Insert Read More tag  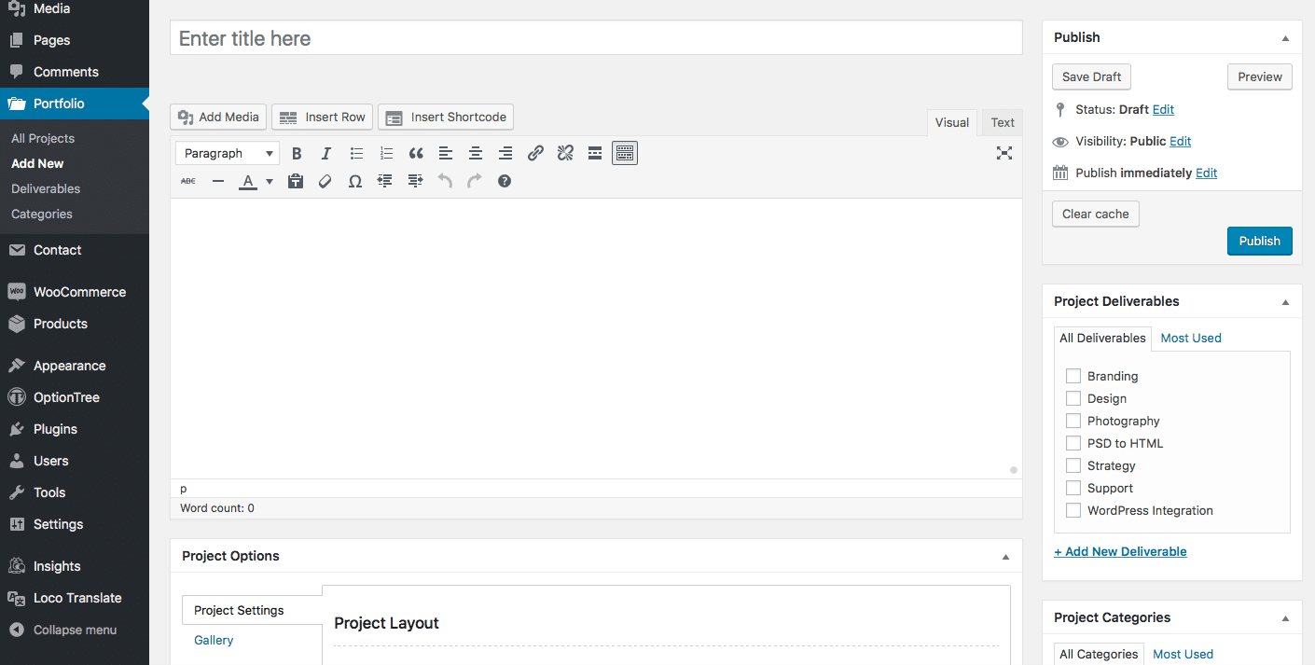click(x=595, y=153)
